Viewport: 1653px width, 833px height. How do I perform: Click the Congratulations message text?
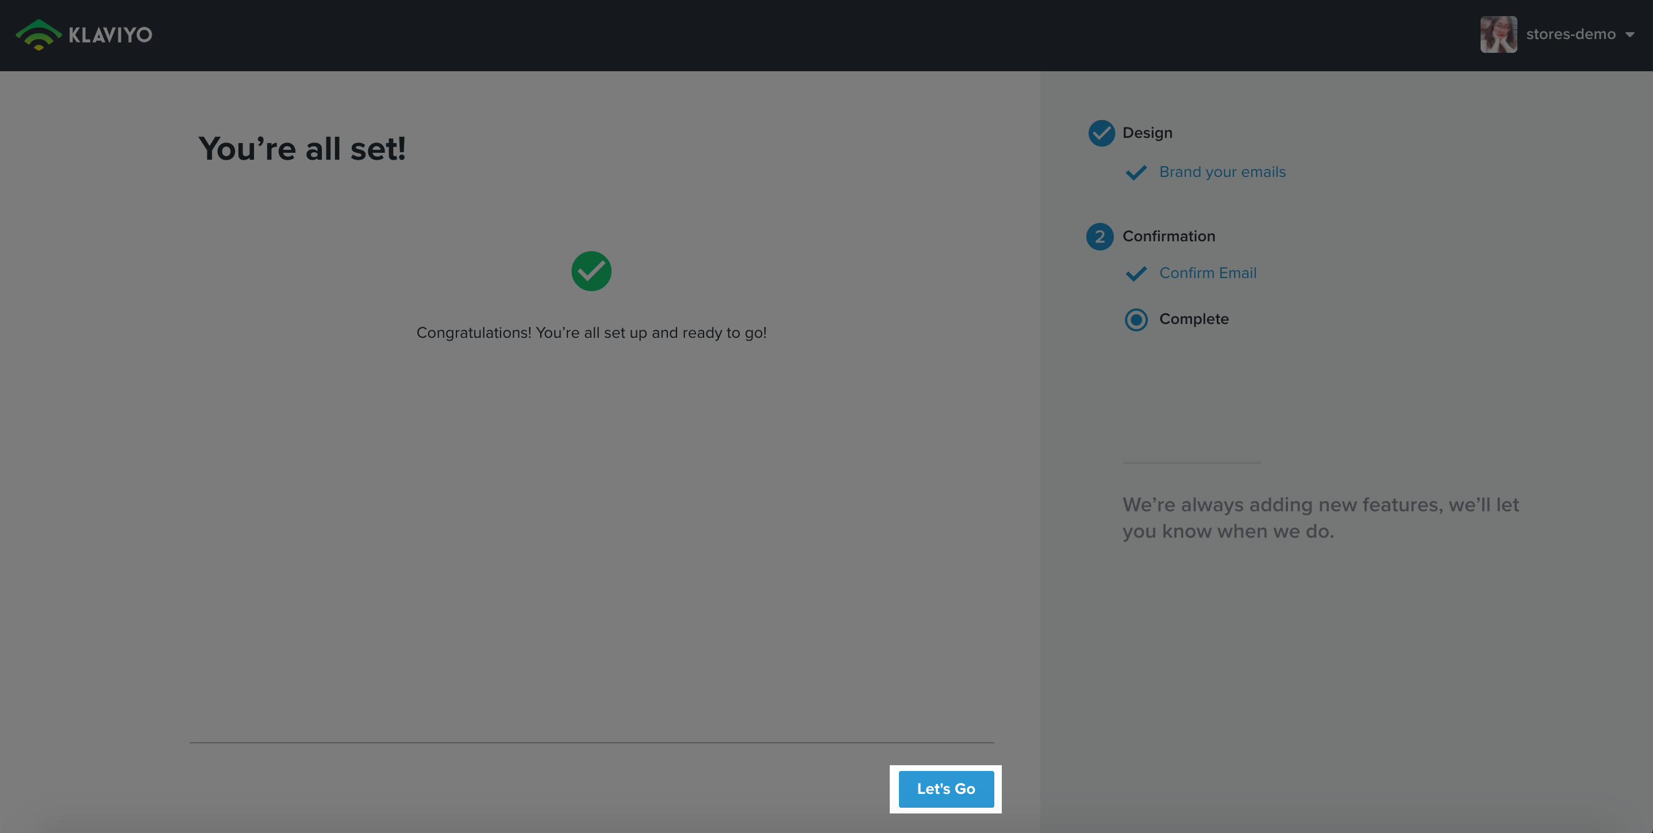tap(591, 333)
